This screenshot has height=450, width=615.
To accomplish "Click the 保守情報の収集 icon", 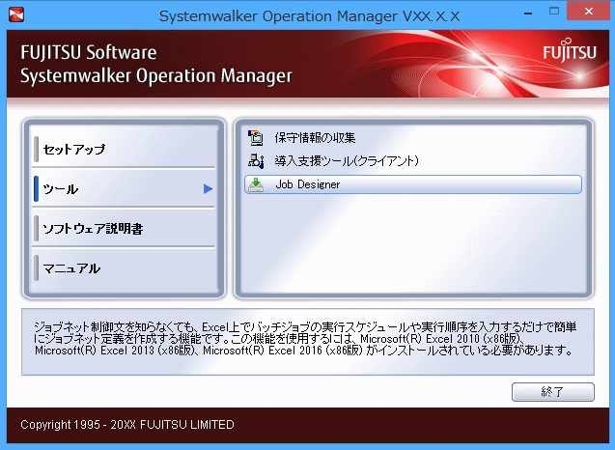I will (x=256, y=138).
